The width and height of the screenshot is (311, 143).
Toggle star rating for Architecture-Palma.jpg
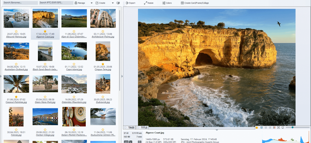pyautogui.click(x=103, y=31)
